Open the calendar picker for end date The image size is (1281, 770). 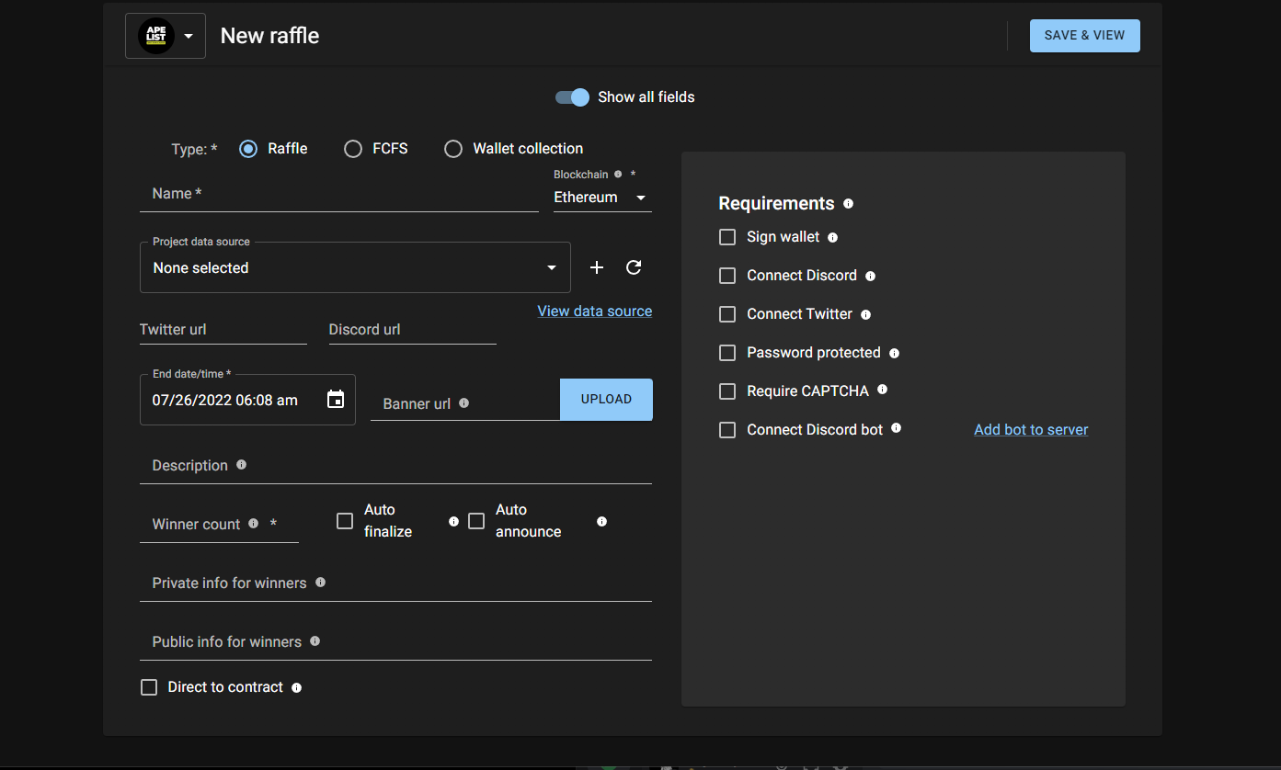(x=336, y=400)
